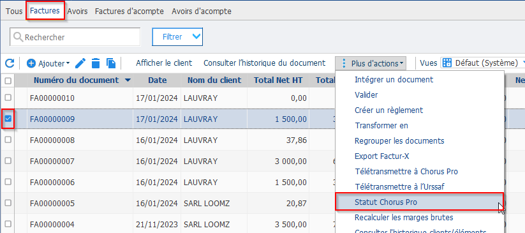Viewport: 525px width, 233px height.
Task: Uncheck the box for FA00000009
Action: coord(8,119)
